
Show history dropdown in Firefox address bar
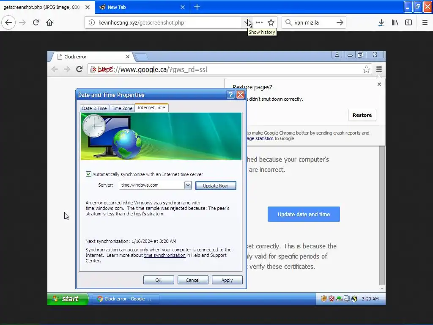coord(247,23)
